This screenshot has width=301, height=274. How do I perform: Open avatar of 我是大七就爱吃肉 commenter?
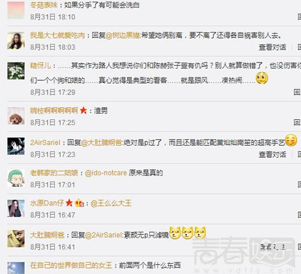[16, 41]
